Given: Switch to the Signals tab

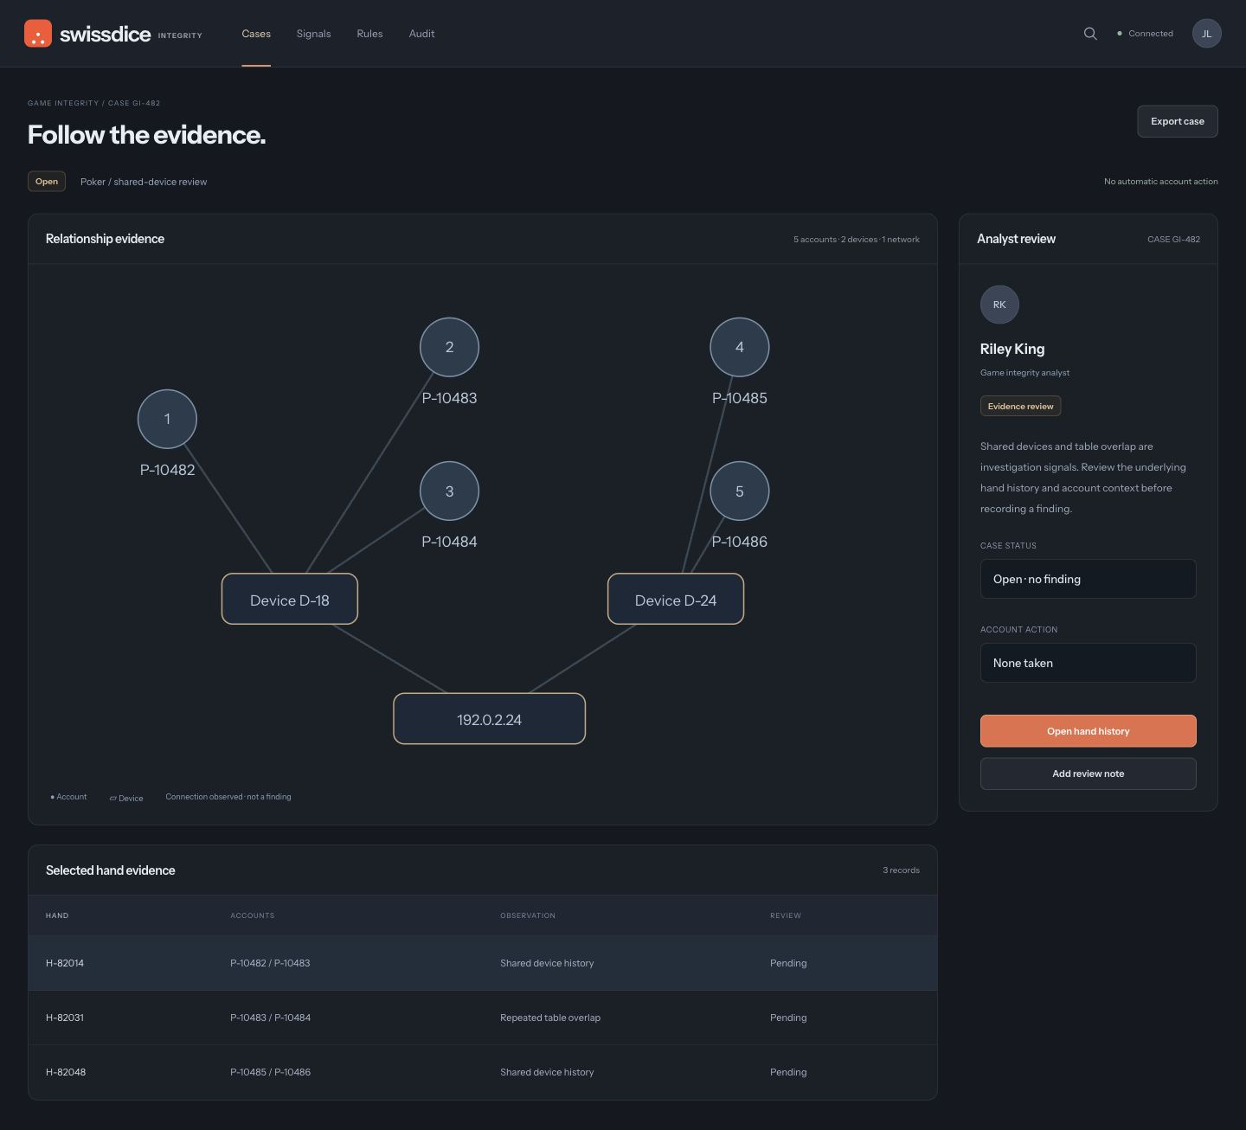Looking at the screenshot, I should 313,34.
